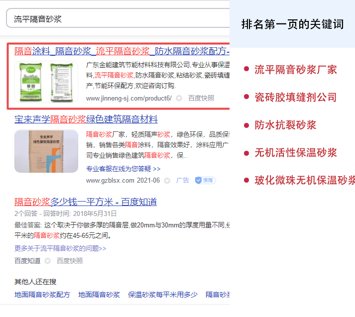Open the 宝来声学 brown bag thumbnail

46,151
